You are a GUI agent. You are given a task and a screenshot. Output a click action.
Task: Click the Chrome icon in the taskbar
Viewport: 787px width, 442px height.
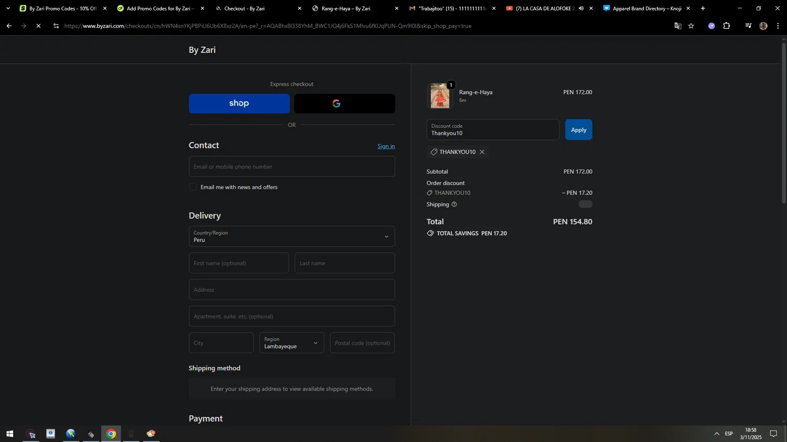pos(111,434)
